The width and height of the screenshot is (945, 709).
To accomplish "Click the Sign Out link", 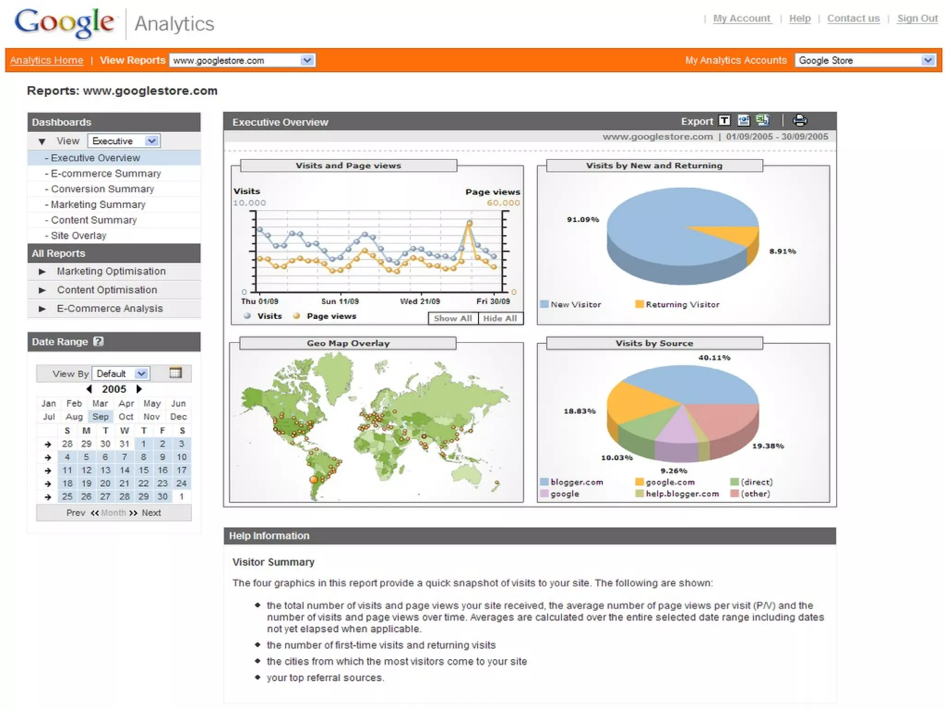I will tap(917, 18).
